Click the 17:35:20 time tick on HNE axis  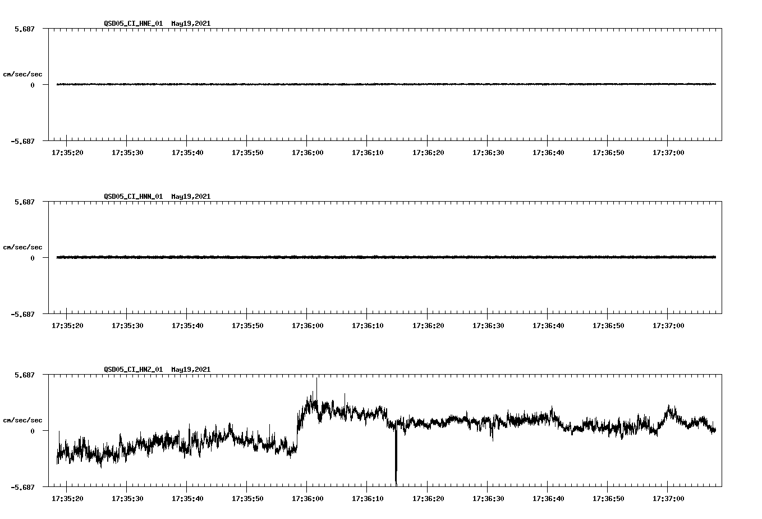[x=67, y=152]
